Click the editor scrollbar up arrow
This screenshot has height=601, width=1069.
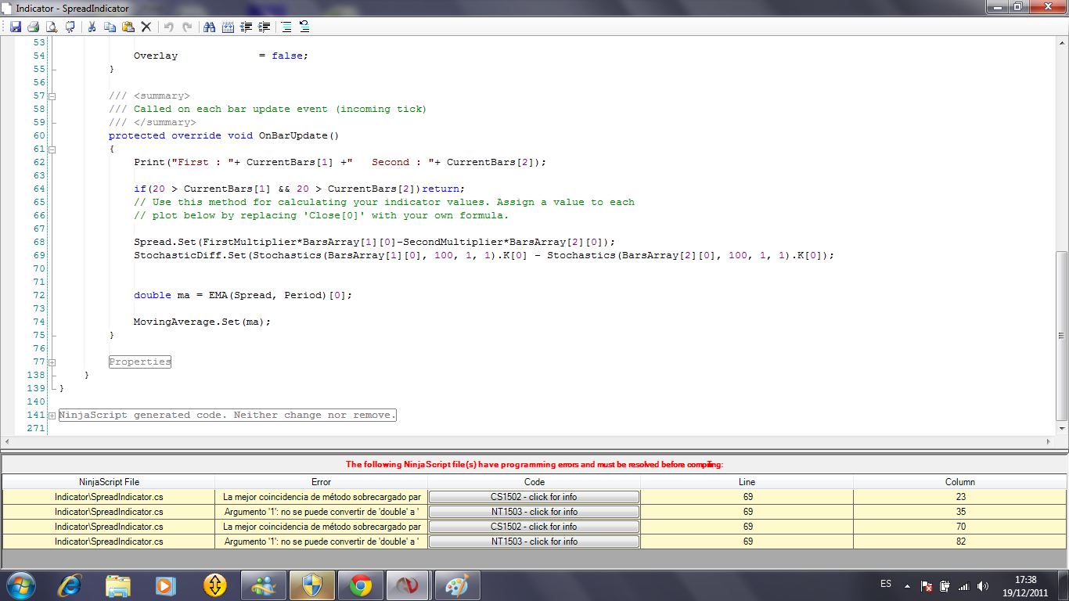pyautogui.click(x=1062, y=42)
